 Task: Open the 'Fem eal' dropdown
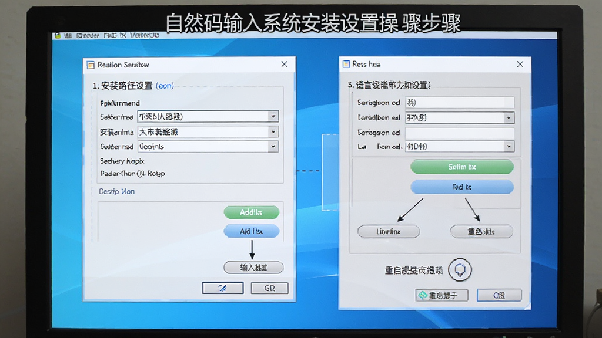509,146
